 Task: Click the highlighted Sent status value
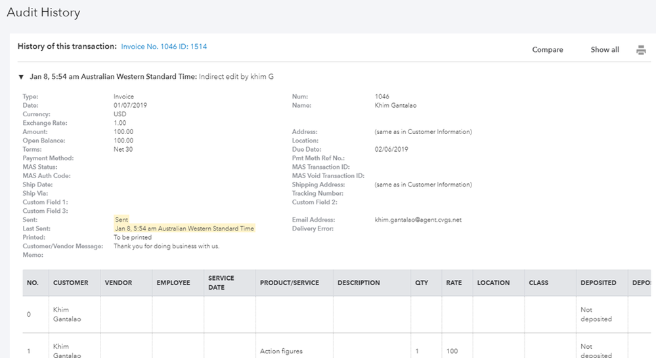[x=121, y=219]
